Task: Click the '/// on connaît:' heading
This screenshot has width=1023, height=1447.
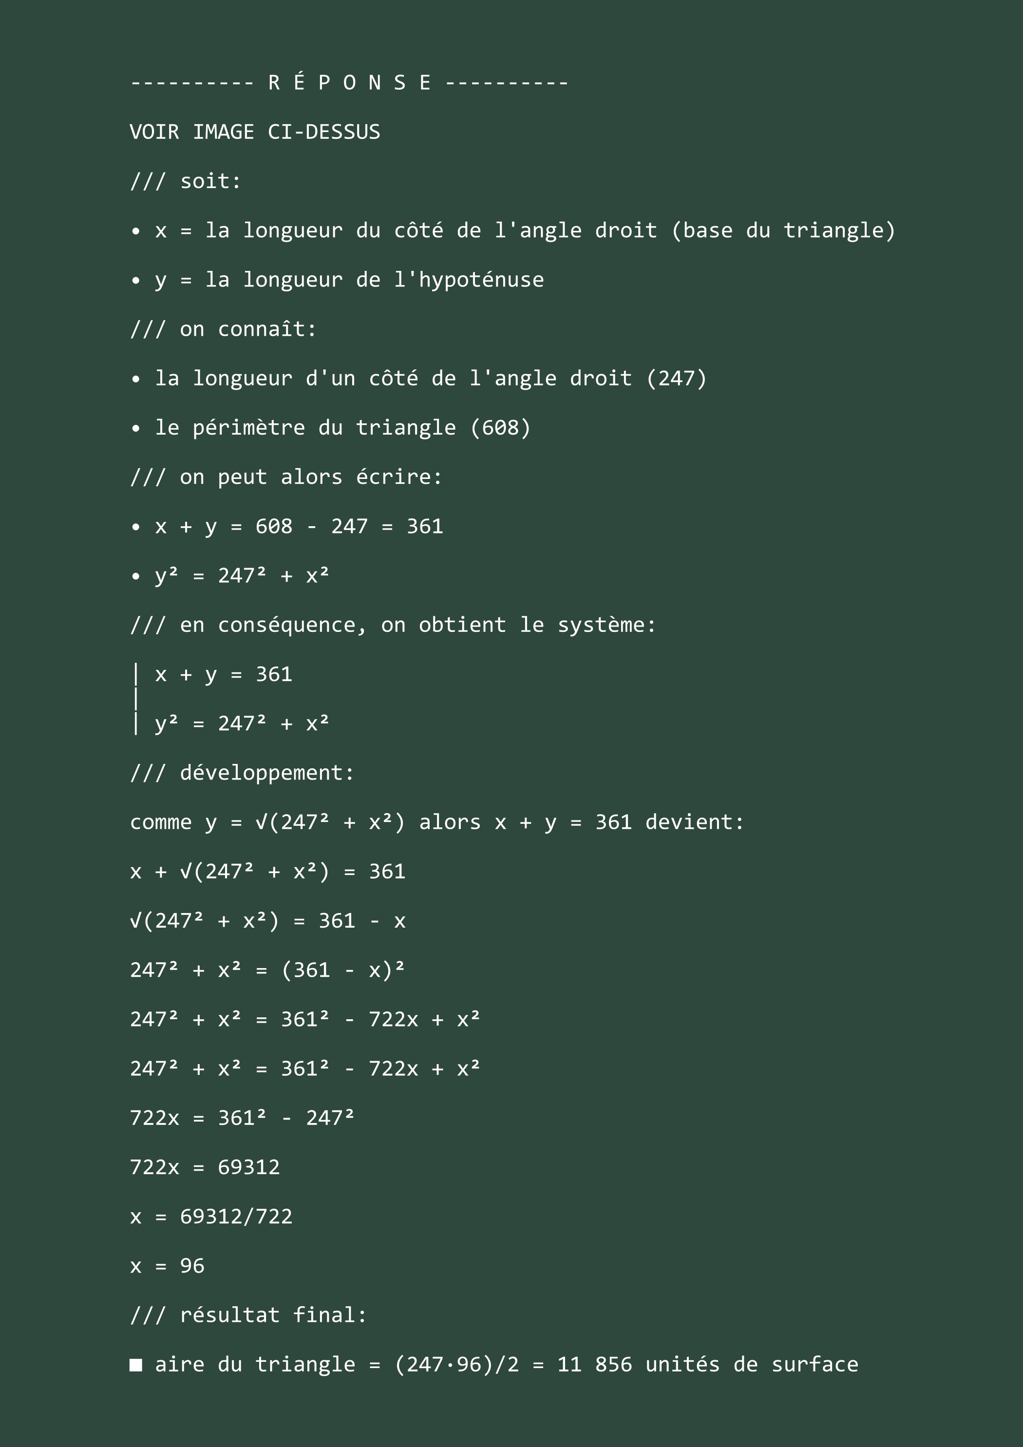Action: [x=223, y=329]
